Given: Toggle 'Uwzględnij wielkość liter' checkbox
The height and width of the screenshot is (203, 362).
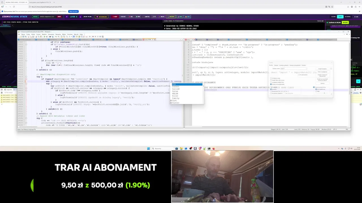Looking at the screenshot, I should (271, 82).
